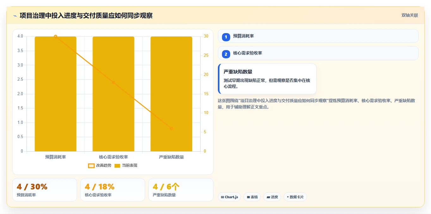Click the summary paragraph starting 这张图围绕
The width and height of the screenshot is (431, 214).
[x=317, y=104]
